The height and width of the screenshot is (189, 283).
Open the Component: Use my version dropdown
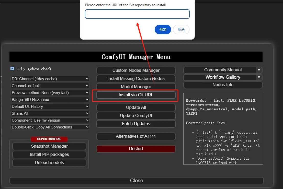50,120
